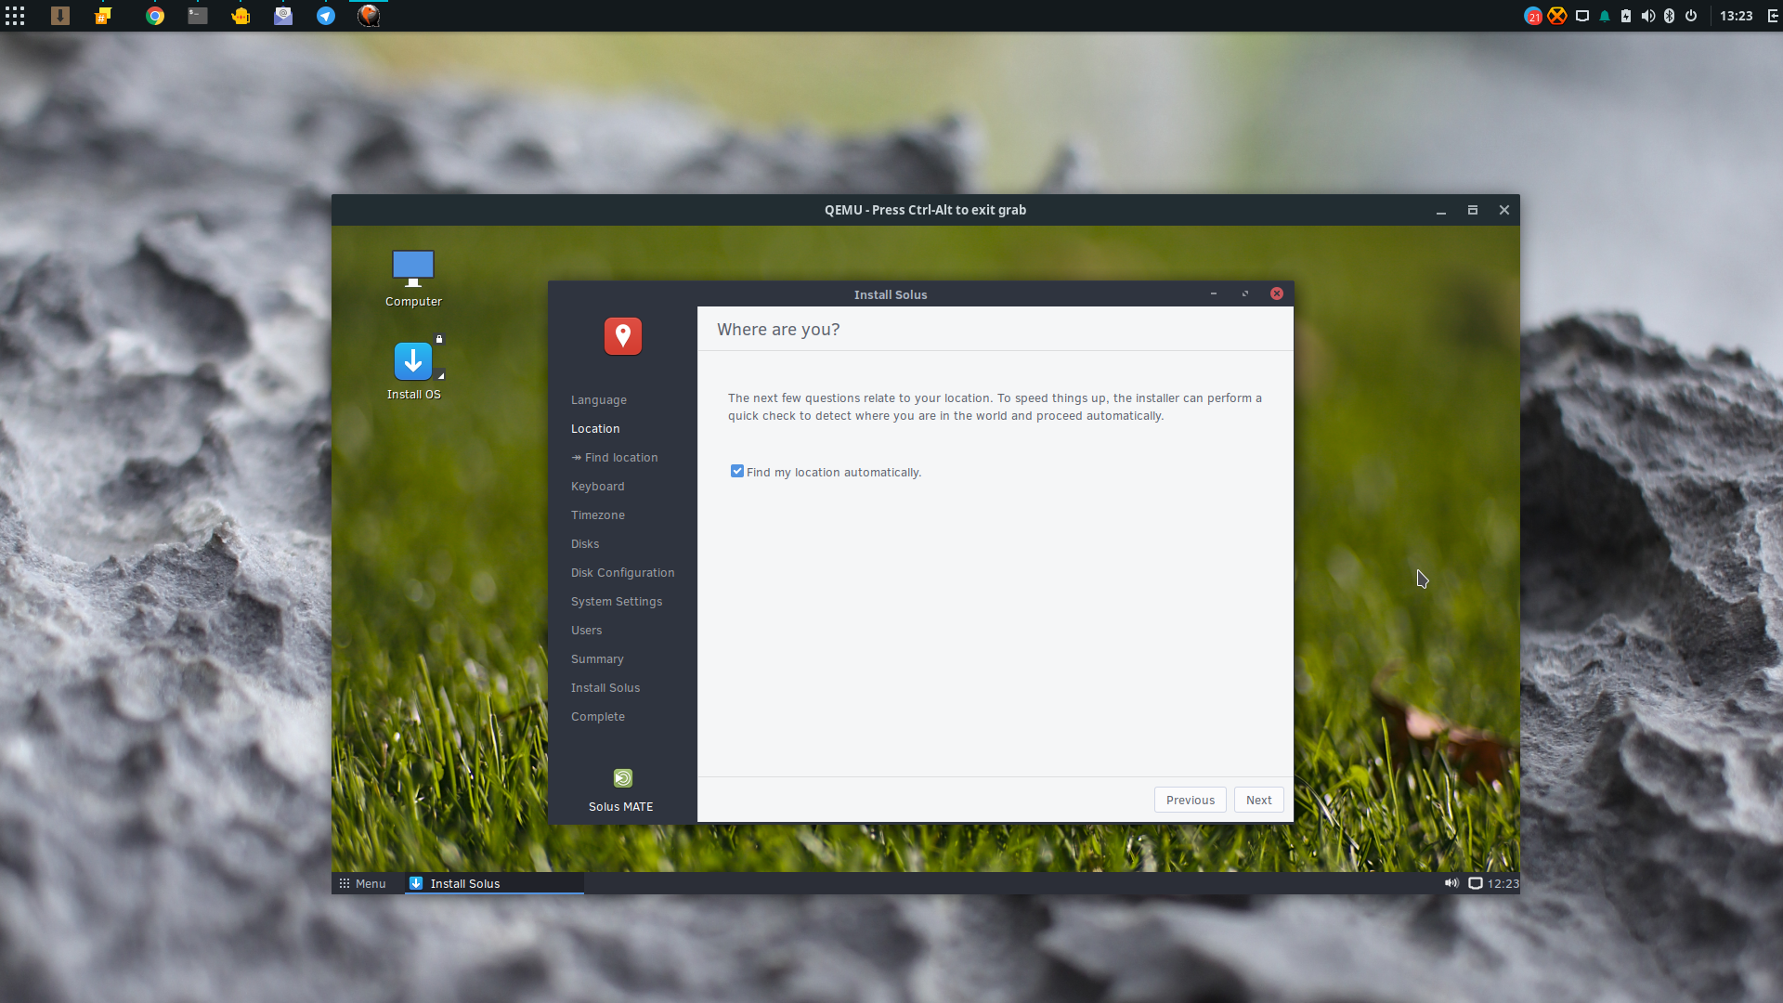Select the running QEMU icon in top panel

point(369,16)
